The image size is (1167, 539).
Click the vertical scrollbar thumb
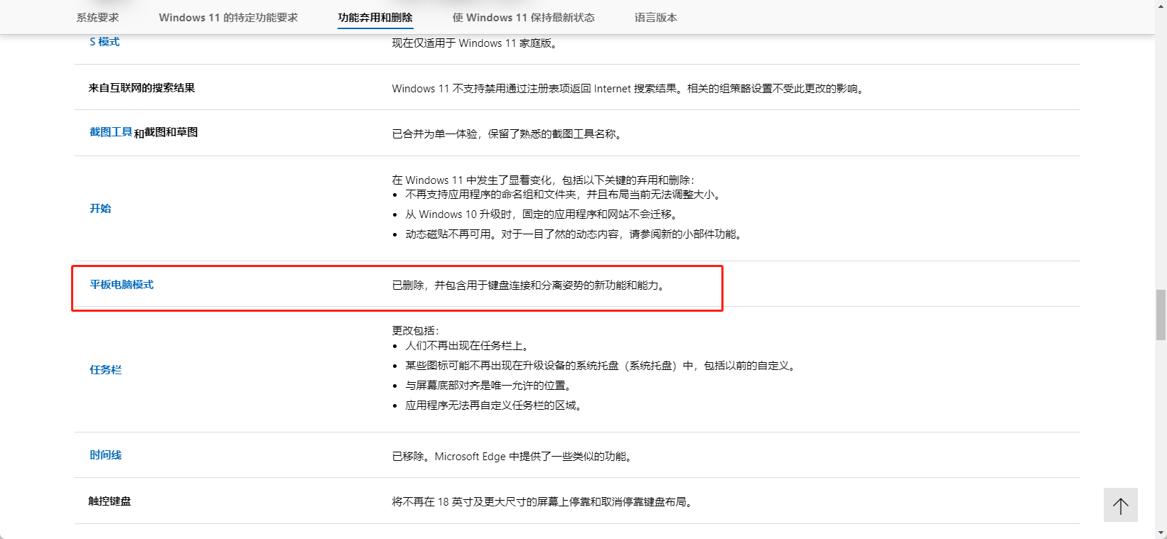1161,315
